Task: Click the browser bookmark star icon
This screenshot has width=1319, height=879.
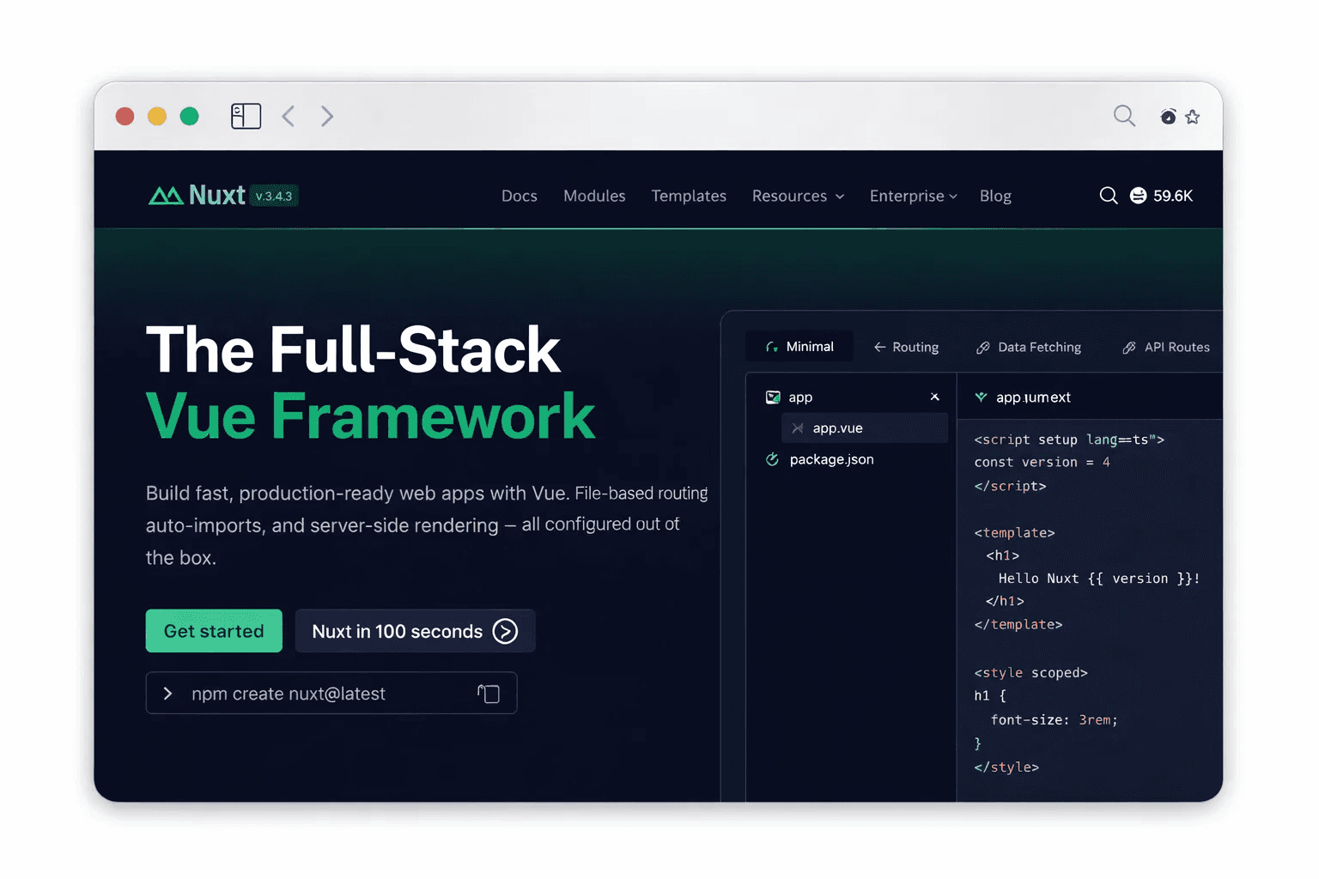Action: [1193, 116]
